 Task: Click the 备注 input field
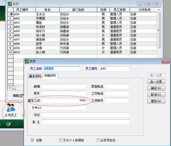click(x=86, y=122)
